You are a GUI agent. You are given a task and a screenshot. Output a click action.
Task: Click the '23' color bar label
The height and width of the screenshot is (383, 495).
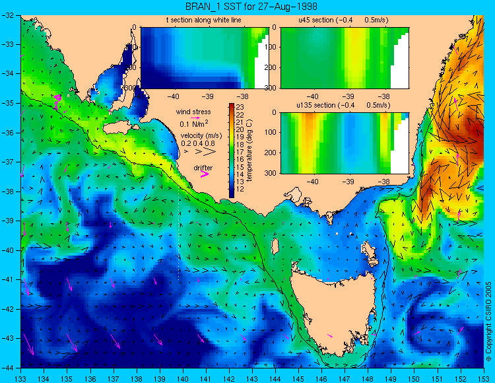tap(240, 108)
